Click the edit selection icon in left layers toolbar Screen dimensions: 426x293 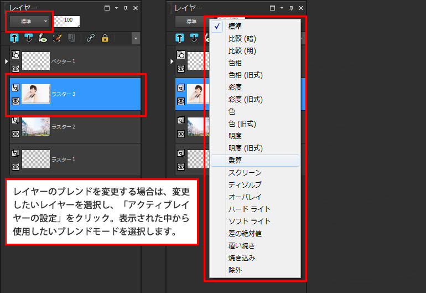(x=57, y=38)
